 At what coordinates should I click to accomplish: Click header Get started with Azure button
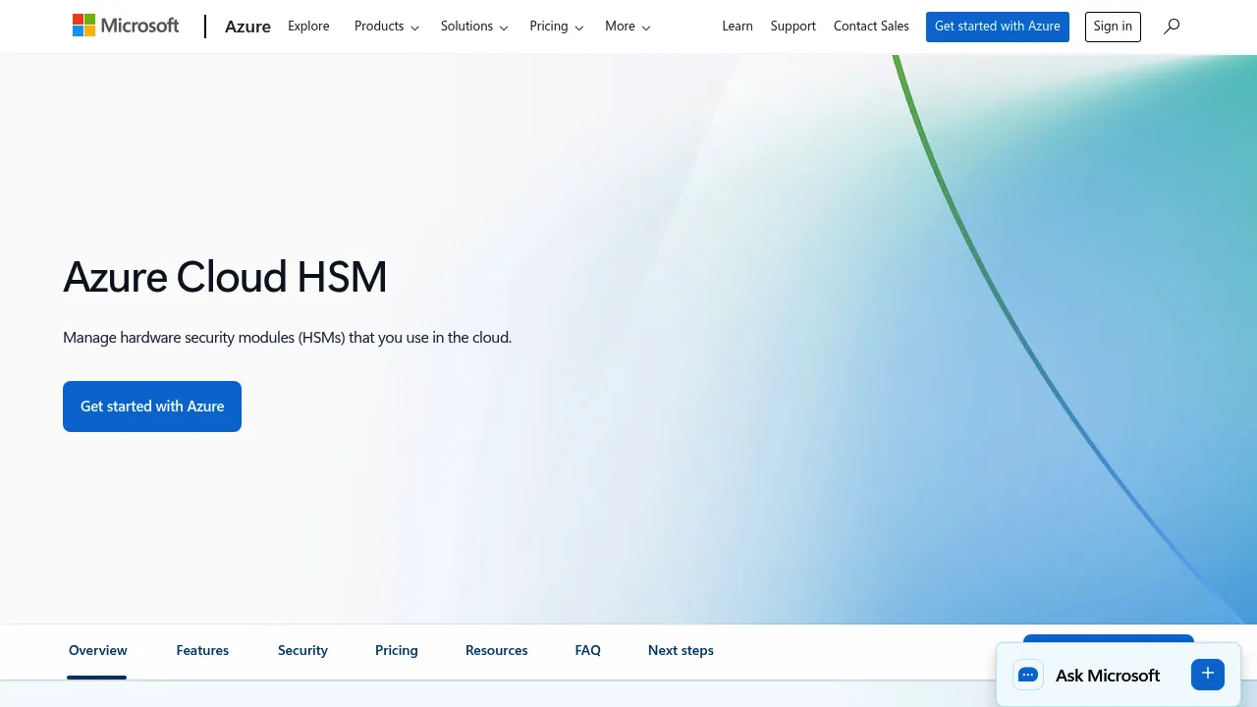click(x=998, y=27)
